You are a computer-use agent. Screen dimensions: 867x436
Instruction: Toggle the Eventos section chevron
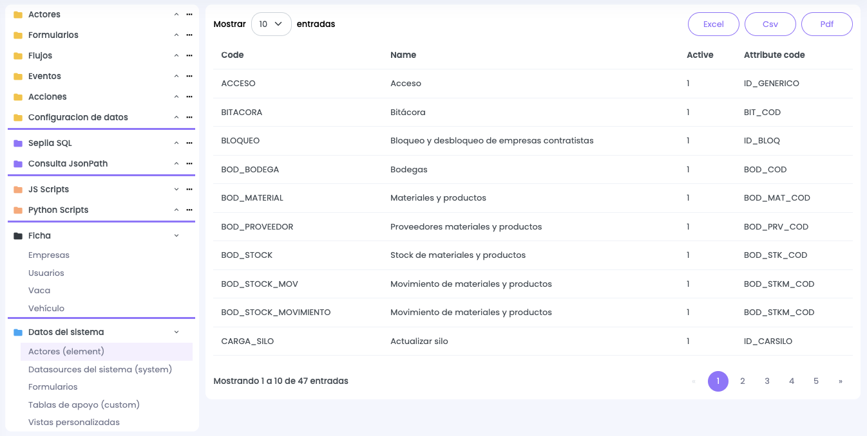coord(176,76)
